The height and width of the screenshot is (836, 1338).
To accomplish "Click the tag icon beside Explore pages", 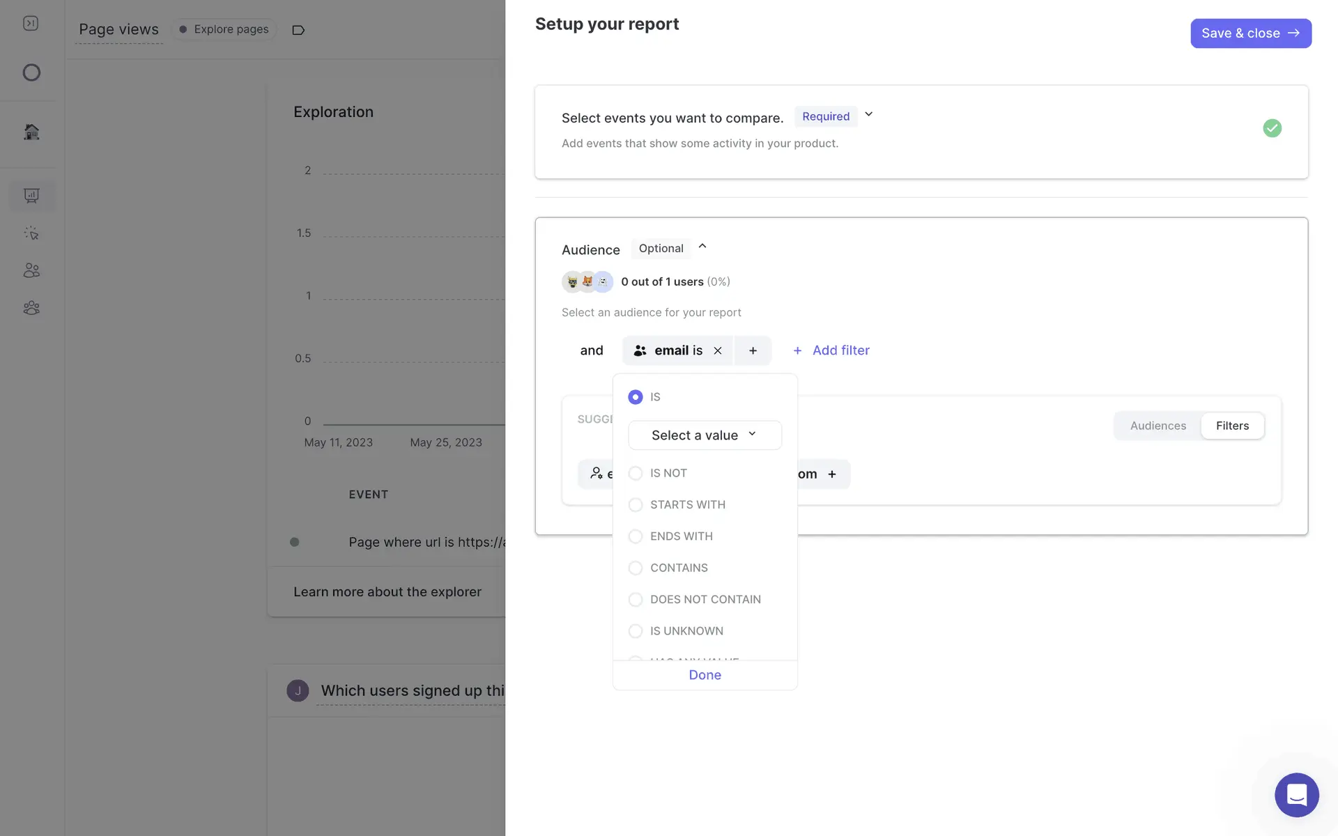I will point(298,30).
